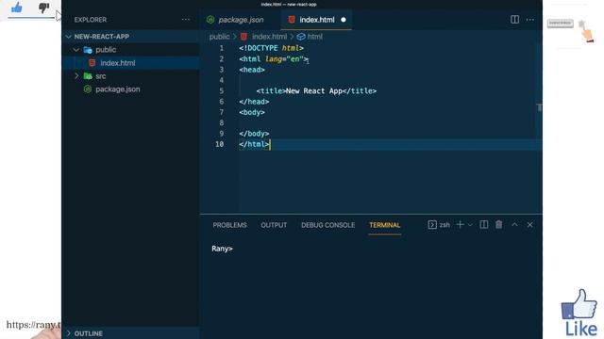
Task: Click the Rany> terminal prompt
Action: click(222, 249)
